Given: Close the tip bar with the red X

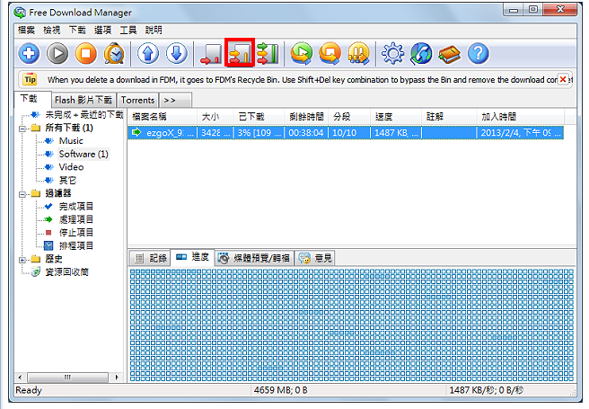Looking at the screenshot, I should pos(563,79).
